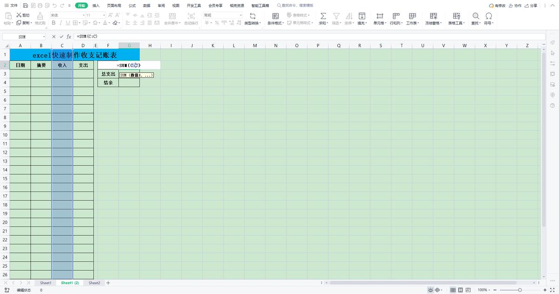Confirm formula entry with the checkmark icon
Image resolution: width=559 pixels, height=294 pixels.
[x=61, y=36]
